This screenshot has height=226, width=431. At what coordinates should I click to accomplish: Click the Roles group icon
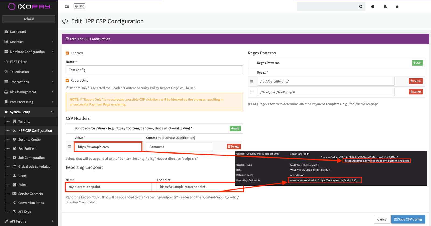tap(15, 185)
